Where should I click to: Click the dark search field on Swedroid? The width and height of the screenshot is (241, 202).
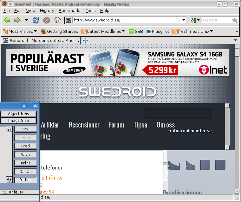click(178, 113)
